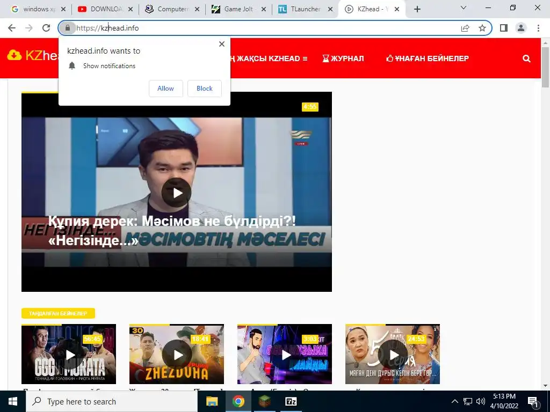Click the page vertical scrollbar thumb
The height and width of the screenshot is (412, 550).
546,67
